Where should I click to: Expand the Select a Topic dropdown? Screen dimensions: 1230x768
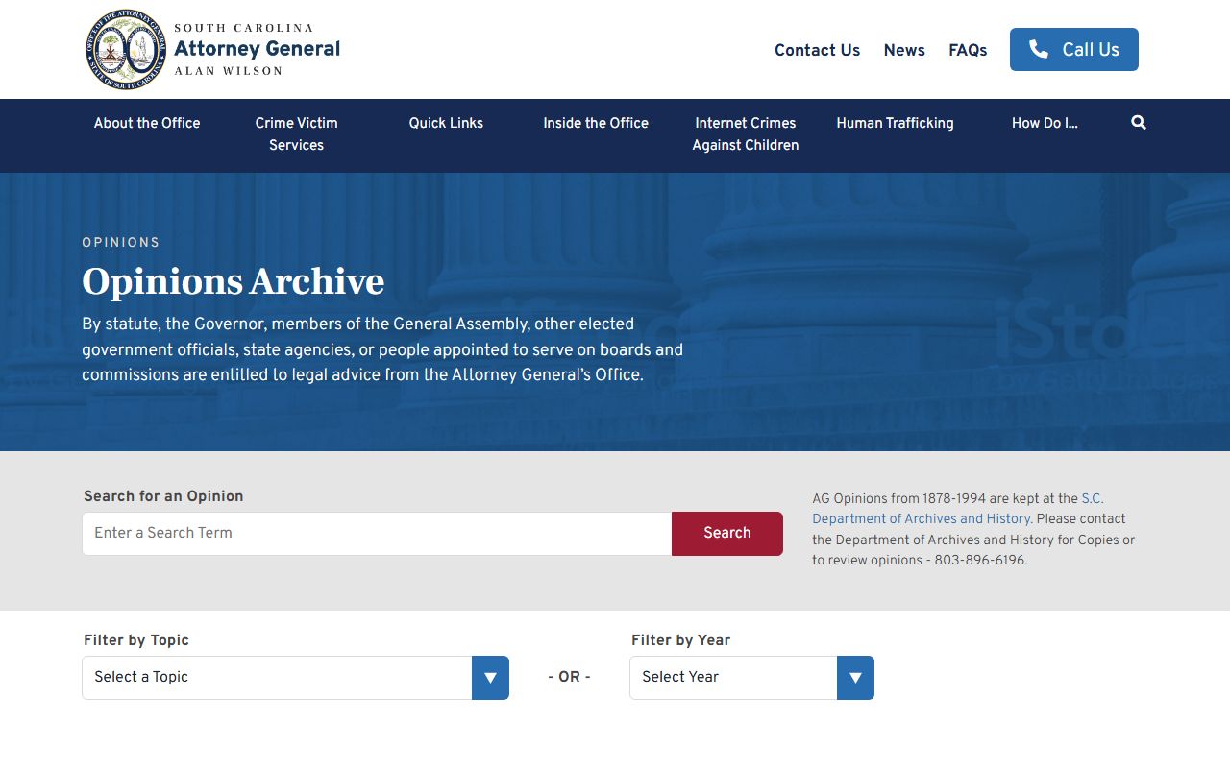(x=295, y=678)
